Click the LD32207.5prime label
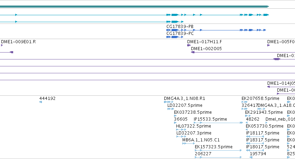The width and height of the screenshot is (295, 159). coord(185,105)
